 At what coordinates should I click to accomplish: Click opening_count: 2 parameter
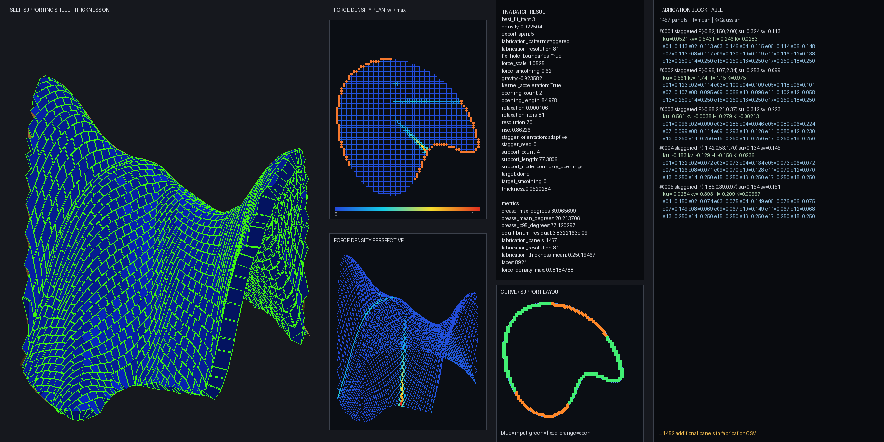click(522, 93)
